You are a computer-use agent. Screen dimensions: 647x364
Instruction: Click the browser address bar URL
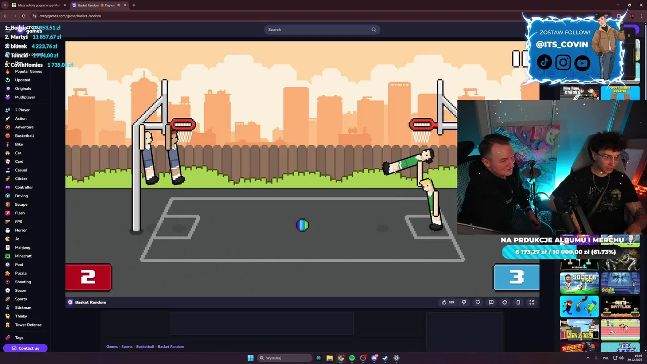[x=70, y=16]
